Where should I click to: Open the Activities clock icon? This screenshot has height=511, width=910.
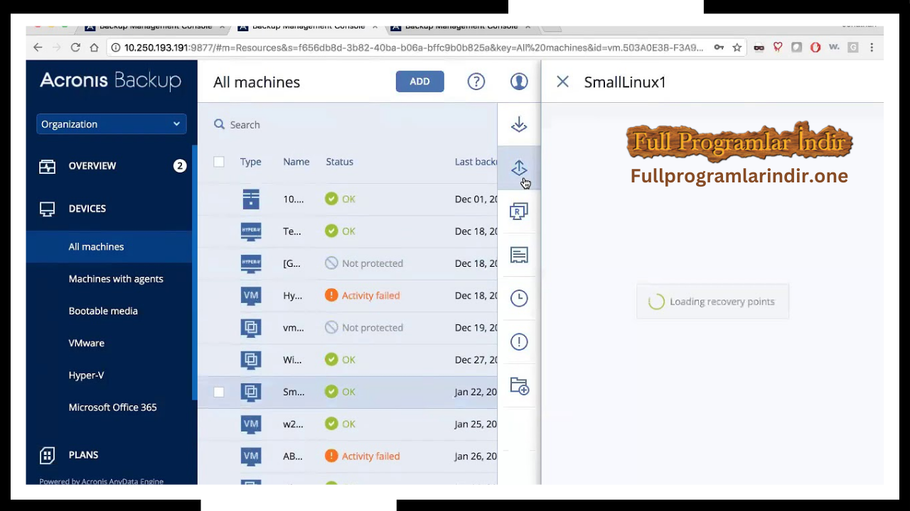[x=519, y=298]
